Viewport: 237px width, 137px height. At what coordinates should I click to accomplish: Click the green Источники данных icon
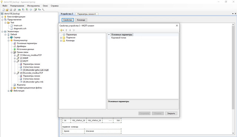coord(15,49)
